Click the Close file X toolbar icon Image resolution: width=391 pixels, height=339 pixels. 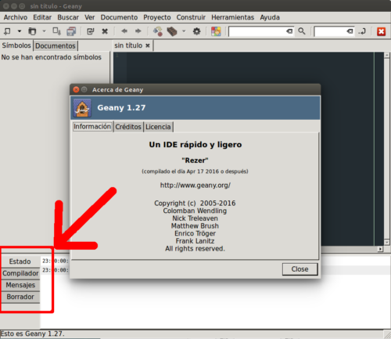click(105, 31)
